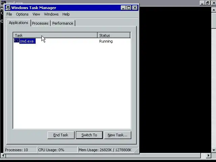Restore down the cmd.exe window
216x162 pixels.
tap(208, 3)
